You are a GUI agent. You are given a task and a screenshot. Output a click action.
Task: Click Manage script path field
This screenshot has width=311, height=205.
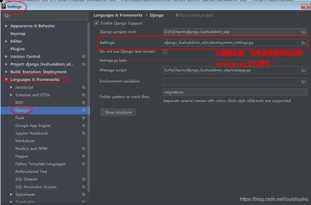click(x=235, y=70)
